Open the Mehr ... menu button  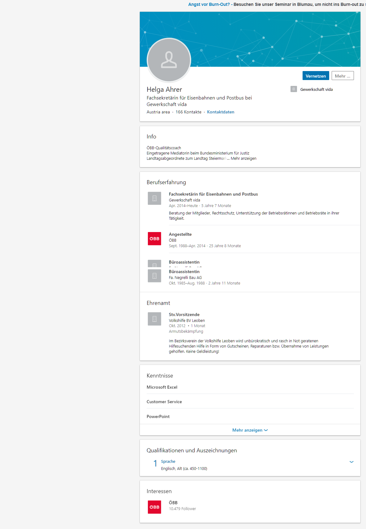[x=342, y=76]
